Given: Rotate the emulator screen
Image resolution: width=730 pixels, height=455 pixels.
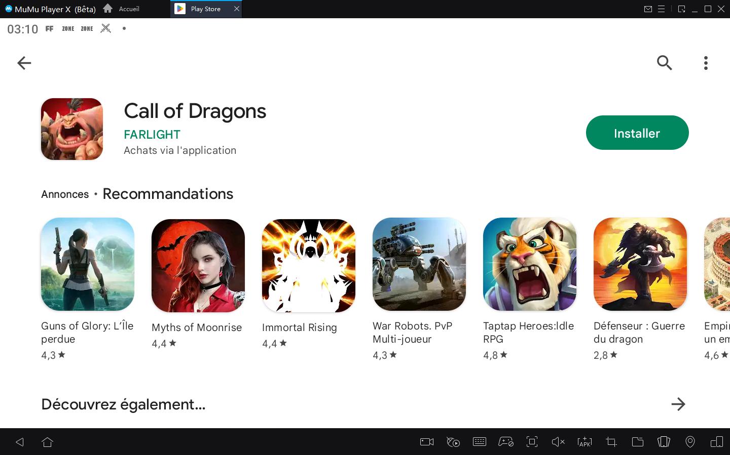Looking at the screenshot, I should coord(664,442).
